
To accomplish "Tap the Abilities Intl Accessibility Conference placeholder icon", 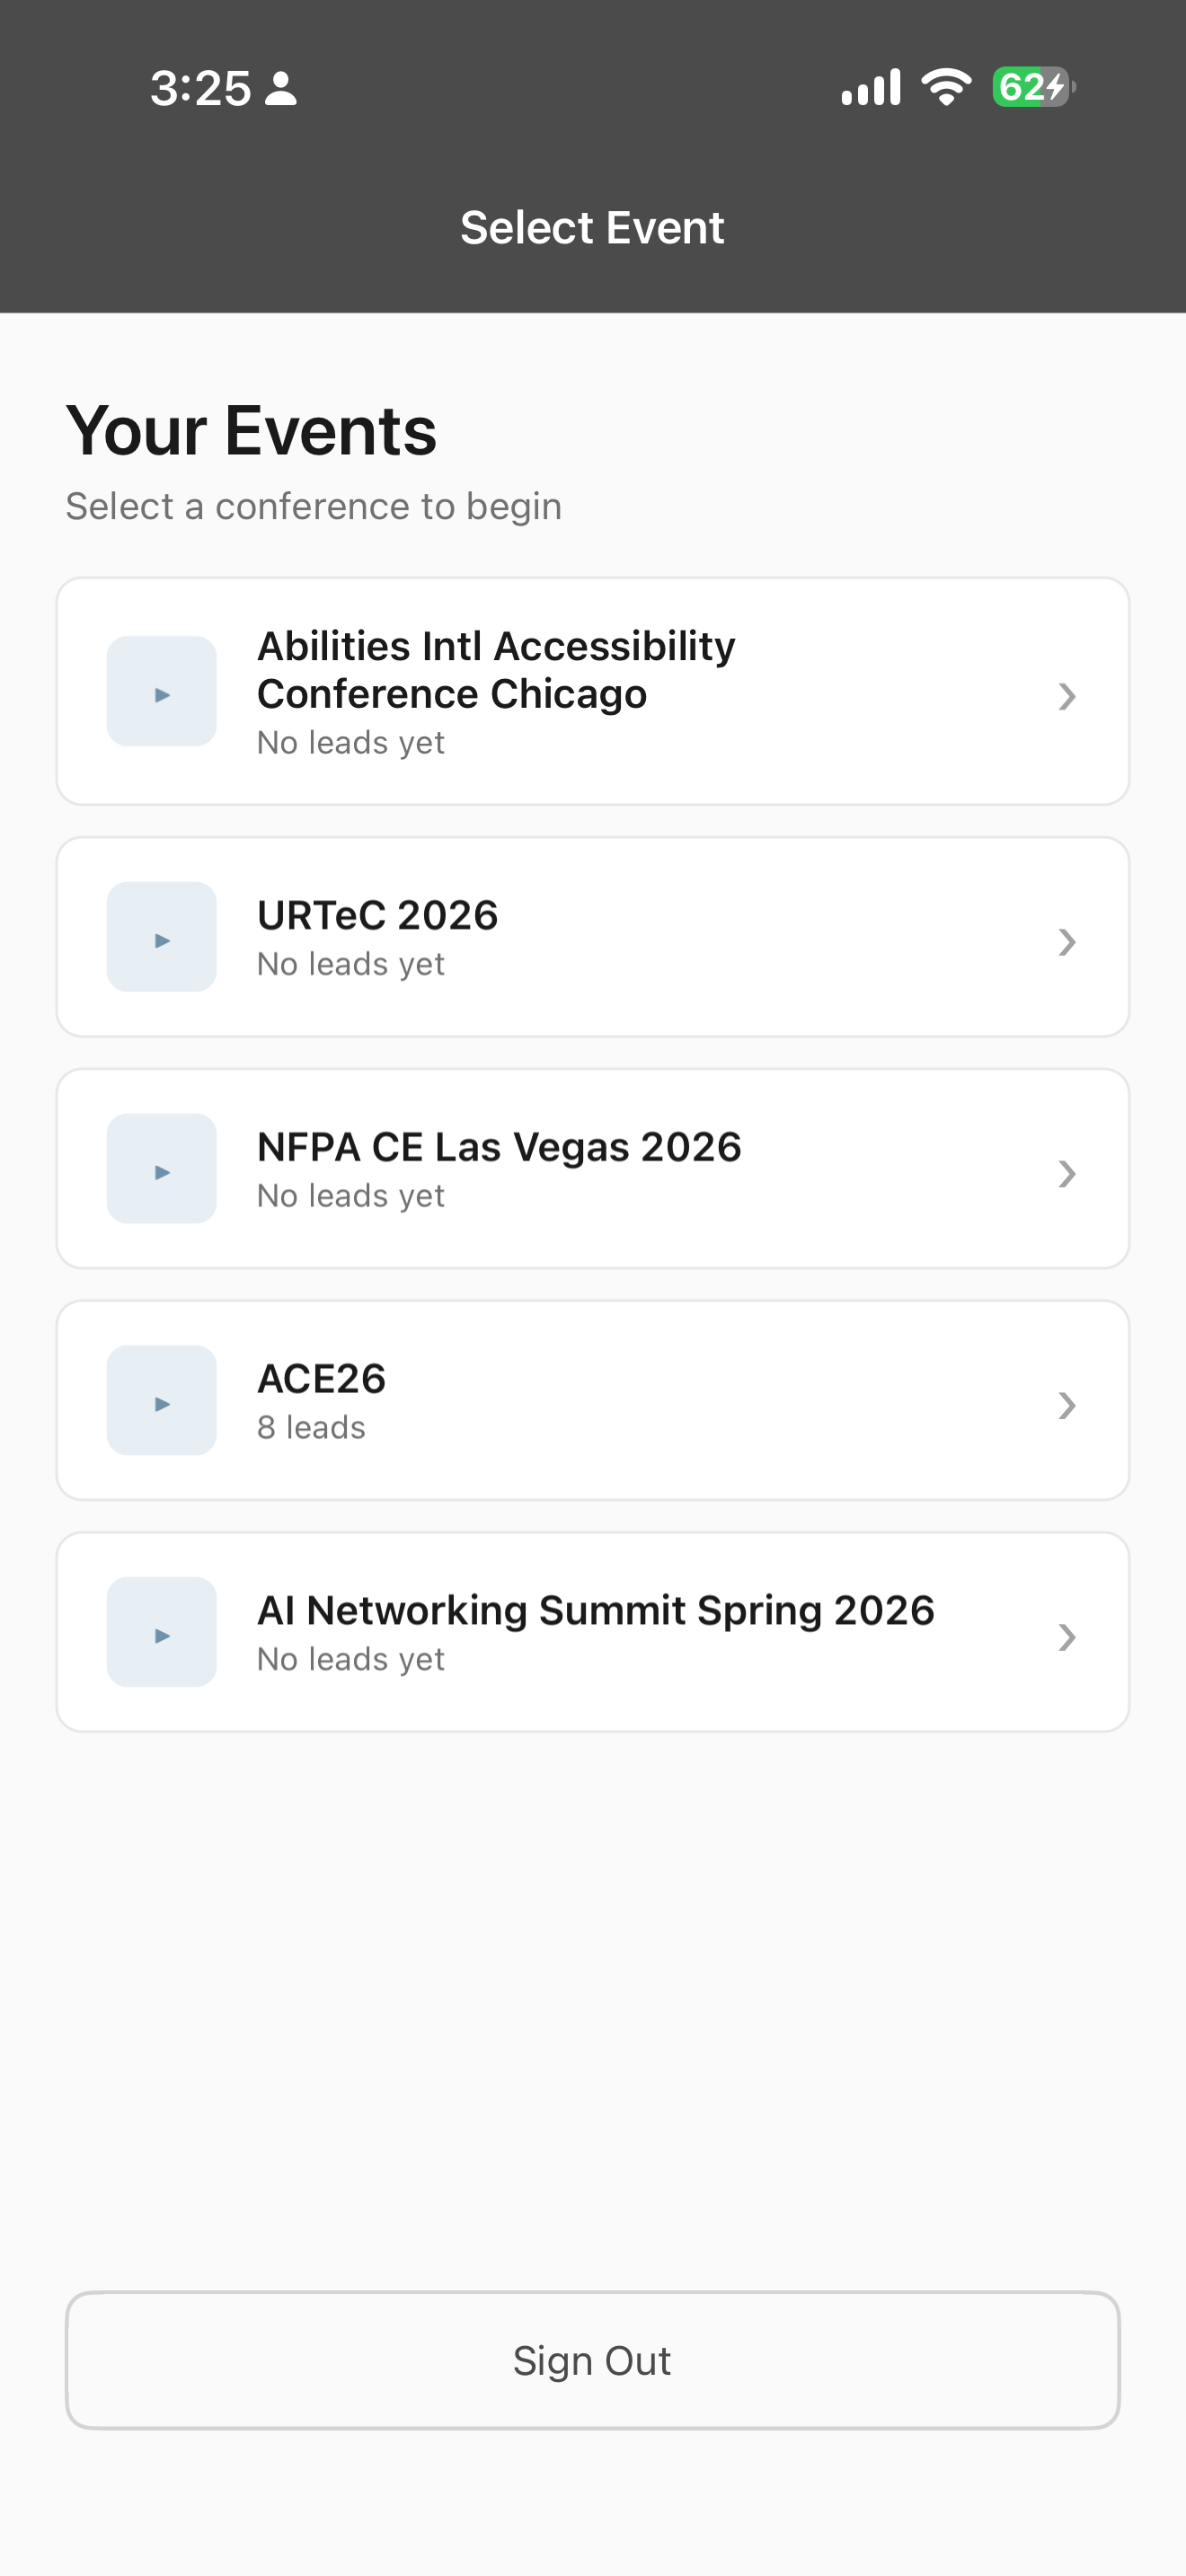I will (162, 691).
